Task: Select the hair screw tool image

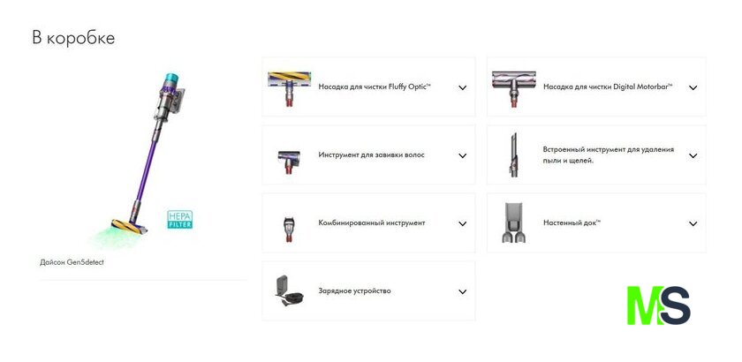Action: pyautogui.click(x=289, y=162)
